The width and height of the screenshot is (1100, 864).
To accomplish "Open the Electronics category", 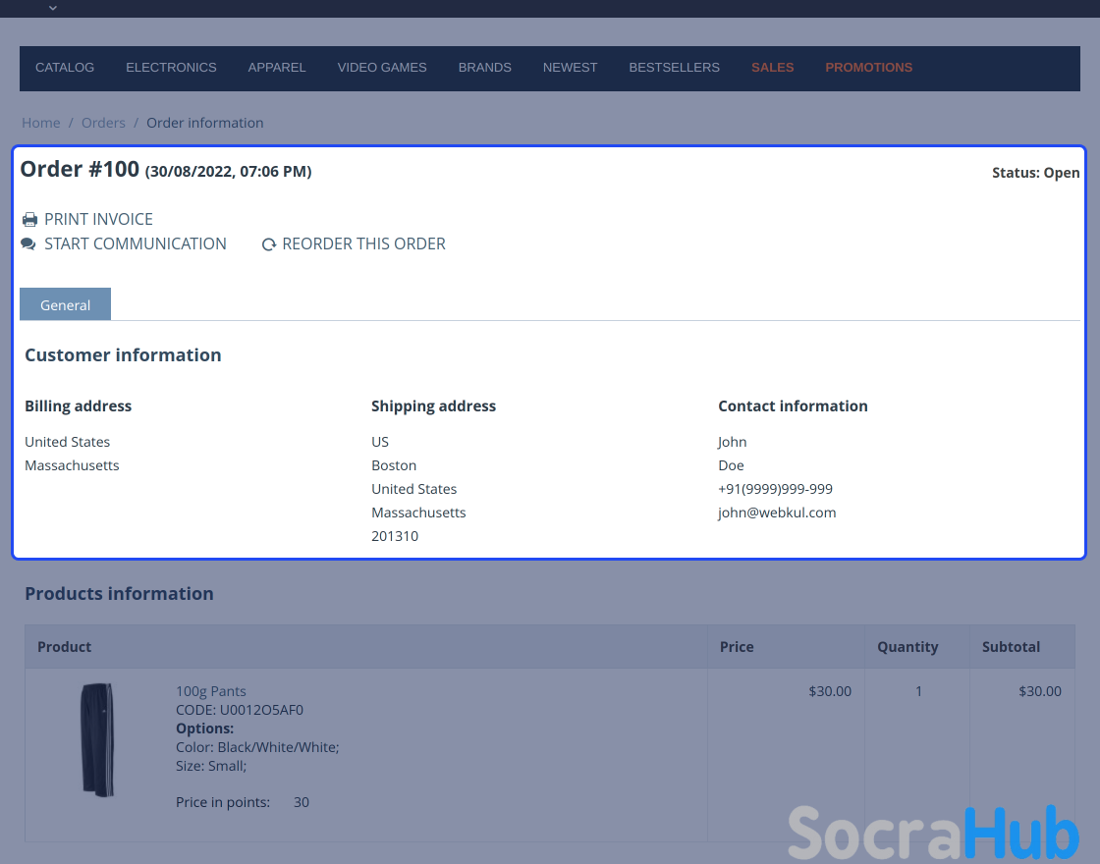I will pyautogui.click(x=171, y=68).
